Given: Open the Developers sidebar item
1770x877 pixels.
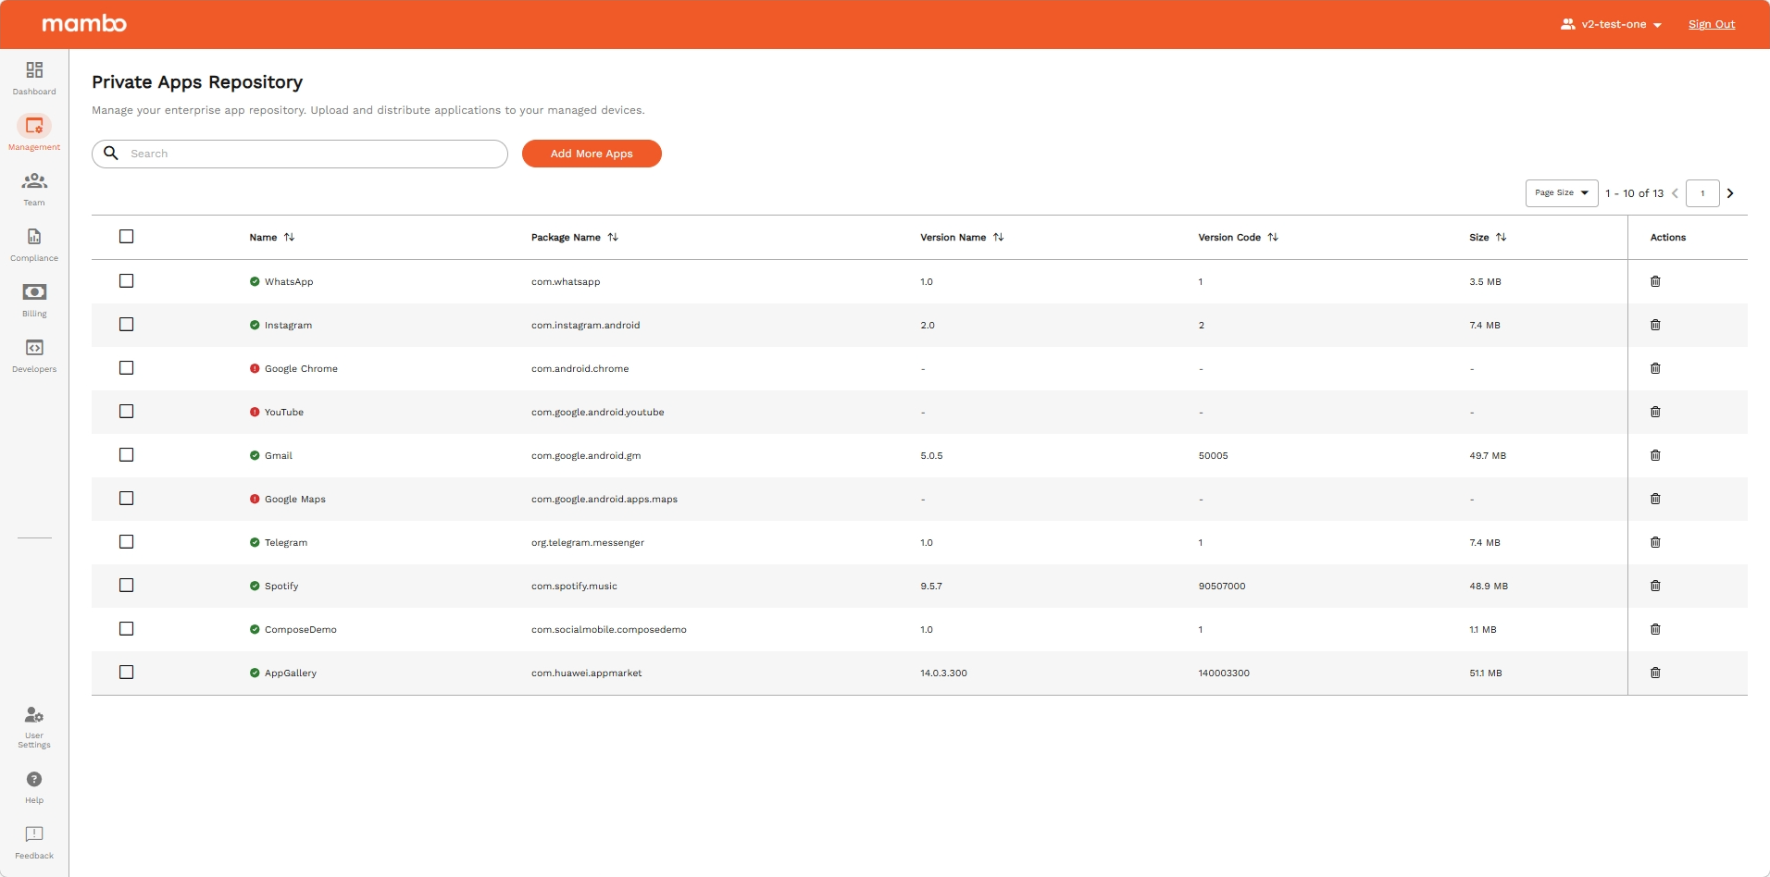Looking at the screenshot, I should (x=34, y=356).
